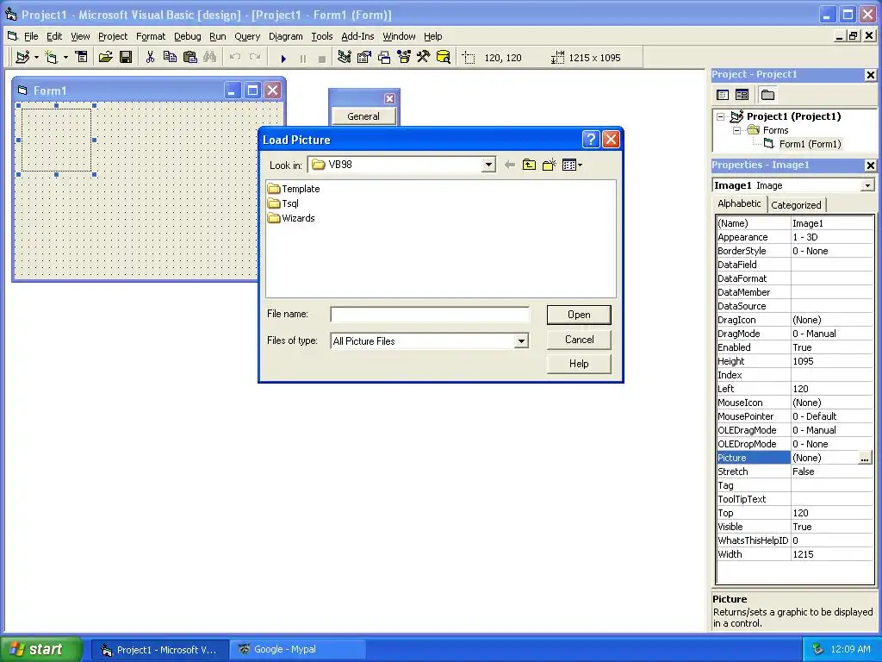
Task: Open the File menu
Action: tap(31, 36)
